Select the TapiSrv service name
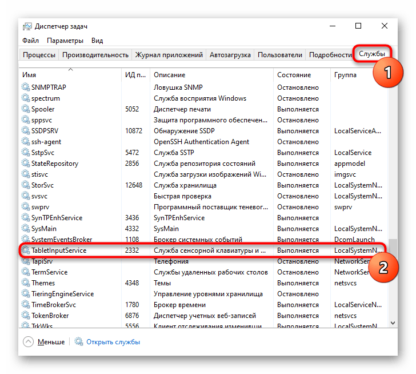The image size is (416, 374). [42, 261]
